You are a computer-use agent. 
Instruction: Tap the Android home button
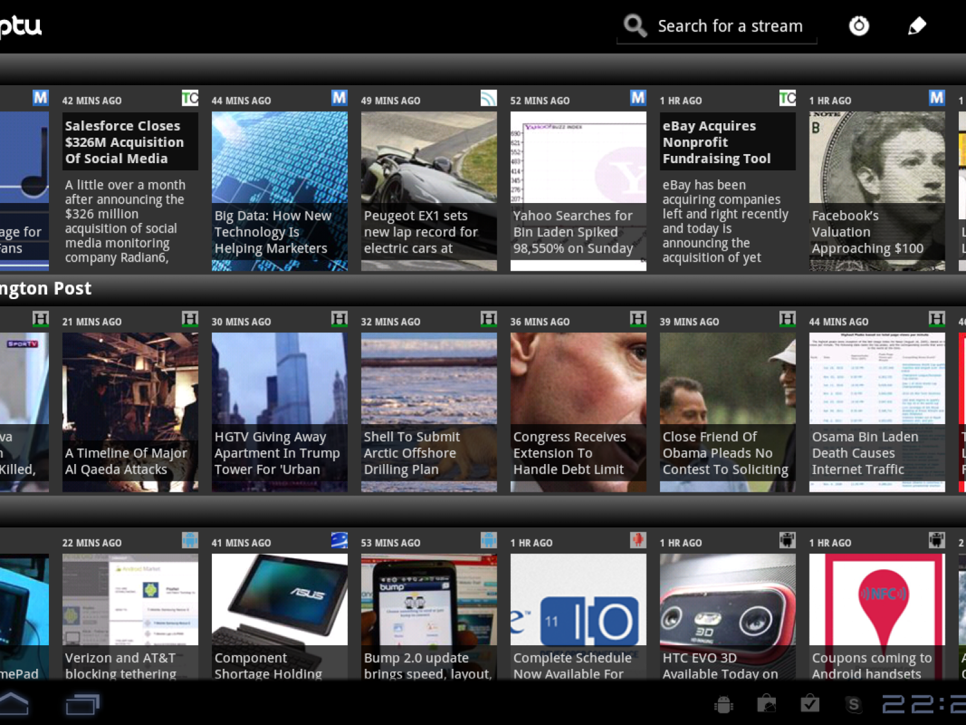click(x=14, y=704)
